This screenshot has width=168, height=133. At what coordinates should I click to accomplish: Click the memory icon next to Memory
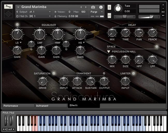click(x=55, y=16)
